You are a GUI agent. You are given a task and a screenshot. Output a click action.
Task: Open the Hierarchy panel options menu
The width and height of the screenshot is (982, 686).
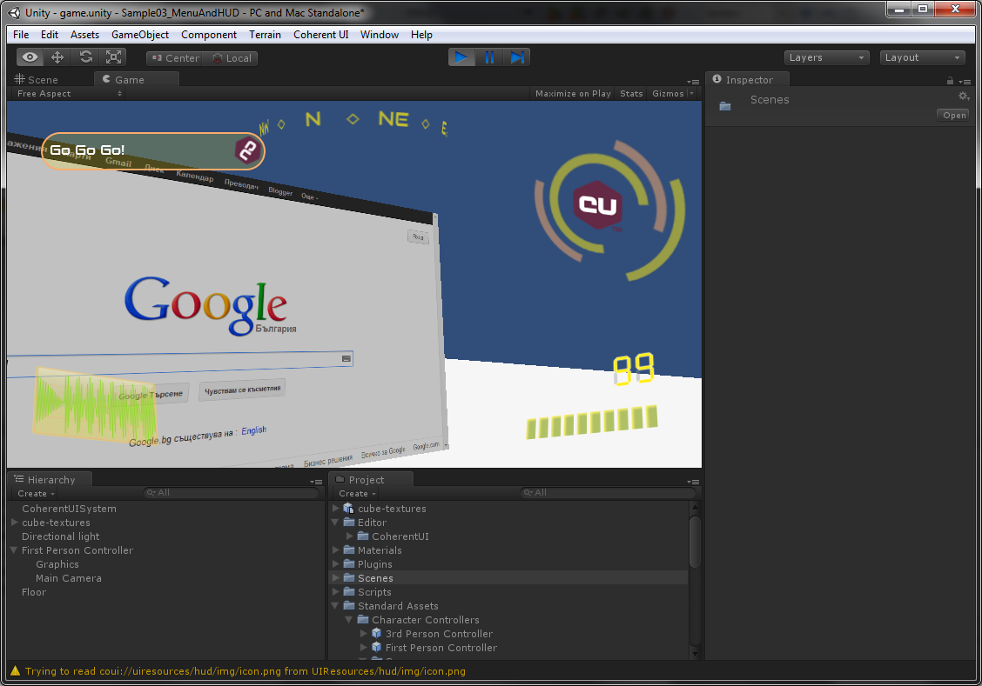point(316,482)
